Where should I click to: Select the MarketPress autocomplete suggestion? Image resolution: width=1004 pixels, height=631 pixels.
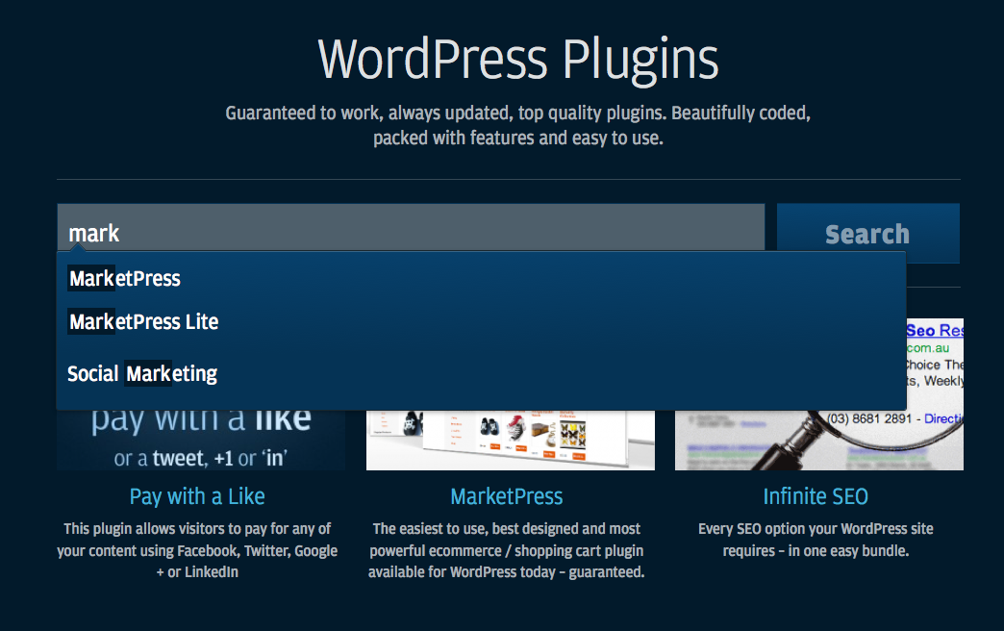point(125,279)
